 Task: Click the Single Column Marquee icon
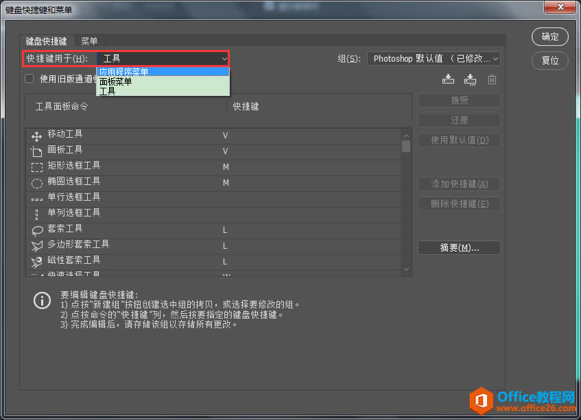coord(36,214)
